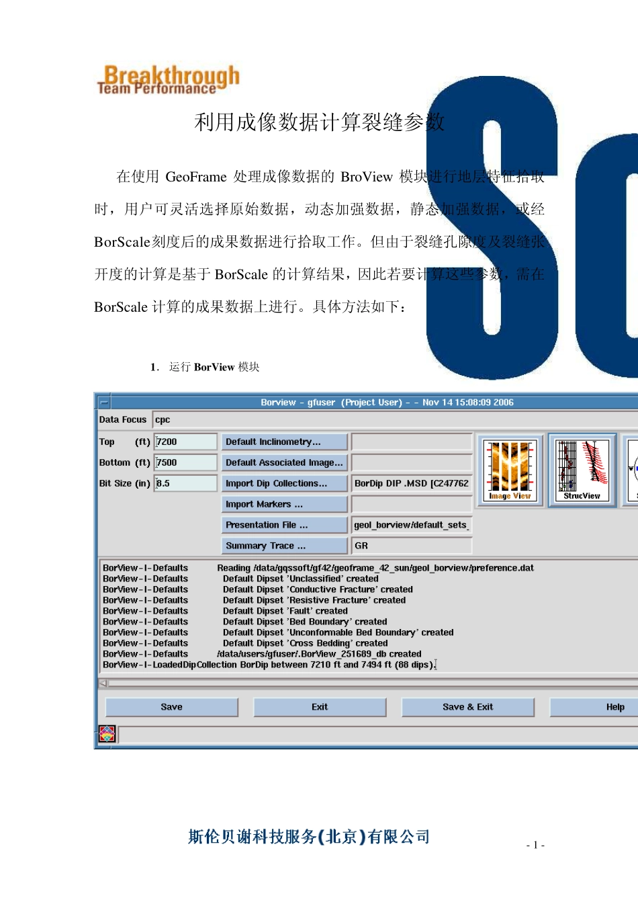Viewport: 638px width, 904px height.
Task: Click the empty Import Markers value field
Action: [412, 504]
